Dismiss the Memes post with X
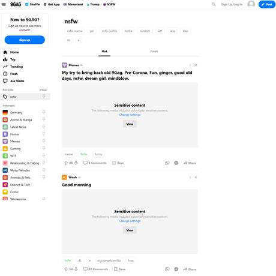Viewport: 276px width, 276px height. tap(196, 65)
